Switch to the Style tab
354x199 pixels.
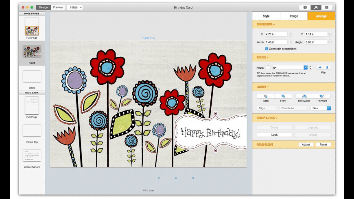tap(266, 16)
